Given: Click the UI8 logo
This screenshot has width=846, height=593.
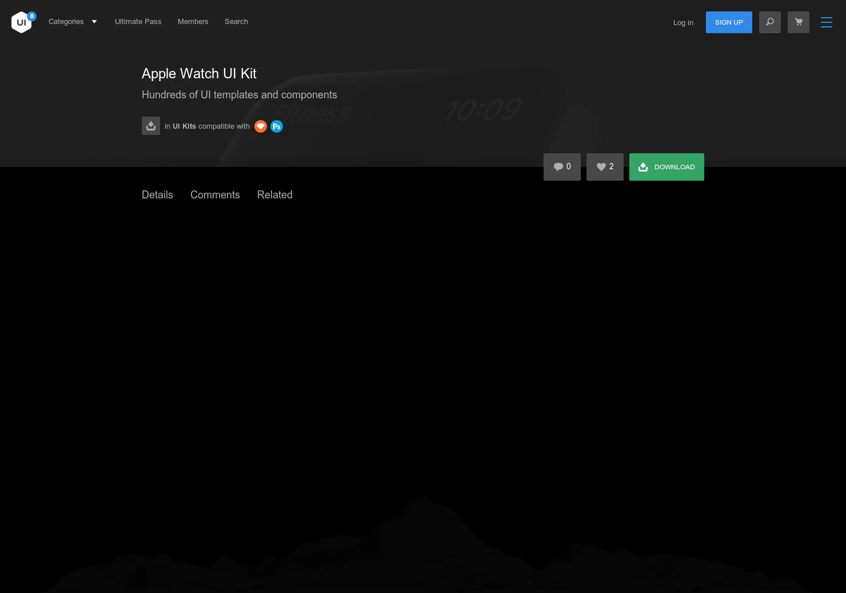Looking at the screenshot, I should 22,22.
